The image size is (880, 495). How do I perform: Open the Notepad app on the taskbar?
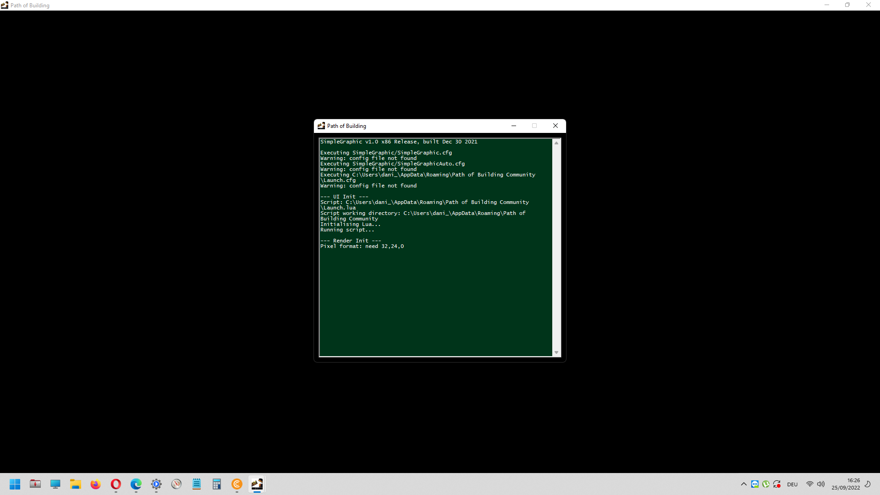coord(197,484)
